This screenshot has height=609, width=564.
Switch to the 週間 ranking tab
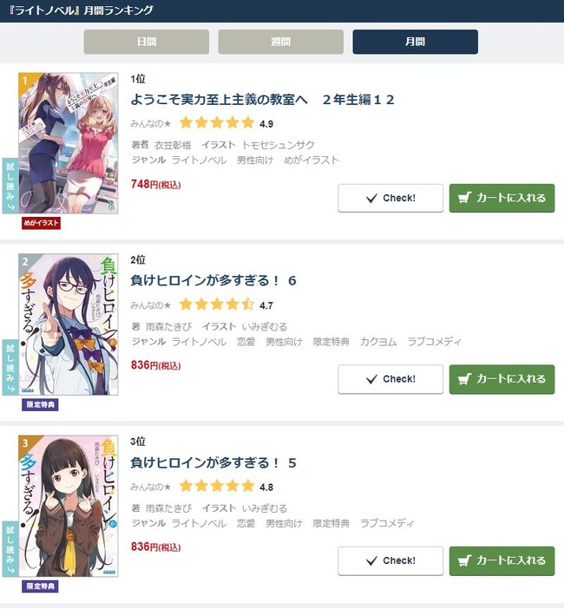pos(281,42)
